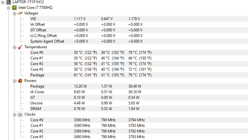Click the 0.54 W GT maximum
This screenshot has width=248, height=140.
click(x=134, y=98)
